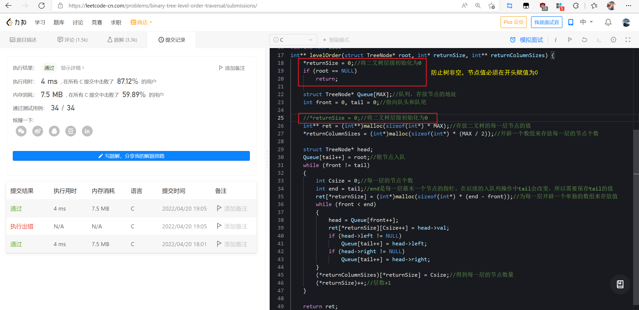Add note to 执行出错 submission row
This screenshot has height=310, width=639.
[232, 226]
